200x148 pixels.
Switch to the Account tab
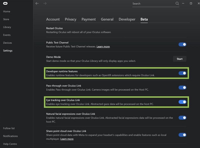click(53, 19)
